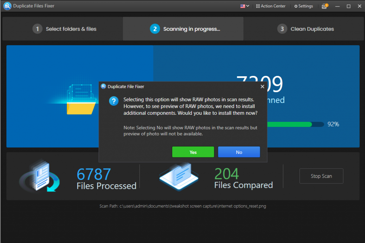
Task: Click the yellow folder scanning illustration
Action: [x=81, y=99]
